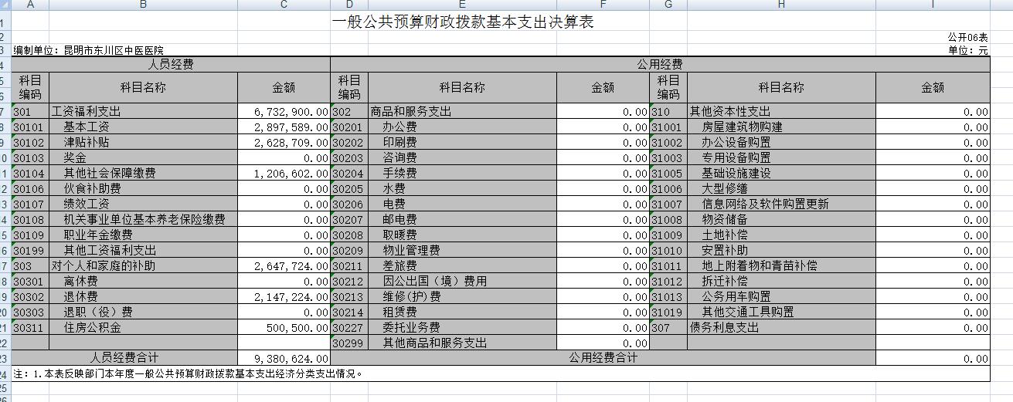
Task: Click the amount 1,206,602.00
Action: 284,173
